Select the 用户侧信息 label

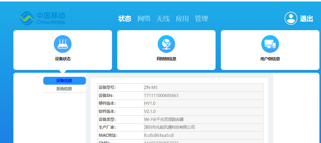pyautogui.click(x=270, y=59)
